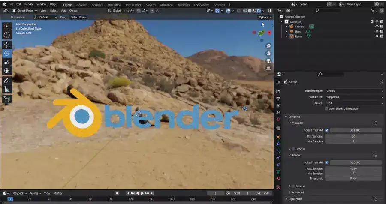
Task: Select the Scale tool
Action: [7, 62]
